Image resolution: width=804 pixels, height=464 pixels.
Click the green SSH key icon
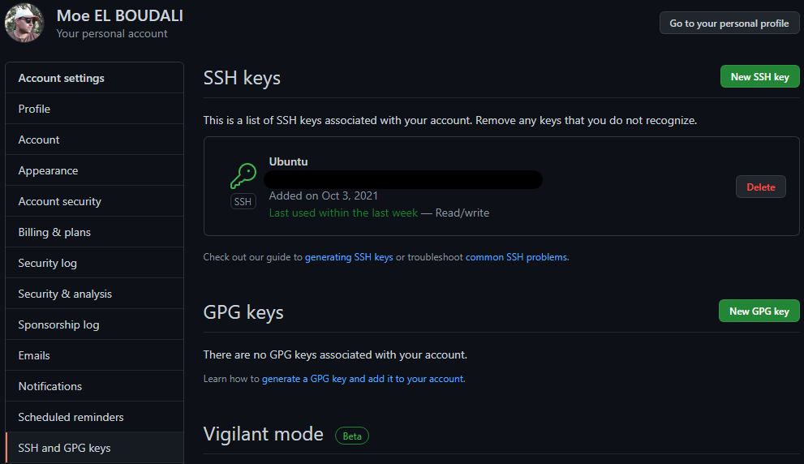pyautogui.click(x=243, y=175)
